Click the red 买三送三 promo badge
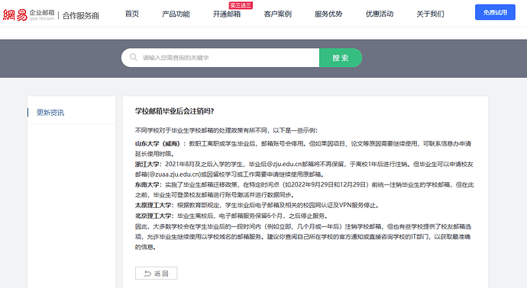The width and height of the screenshot is (527, 288). coord(241,5)
